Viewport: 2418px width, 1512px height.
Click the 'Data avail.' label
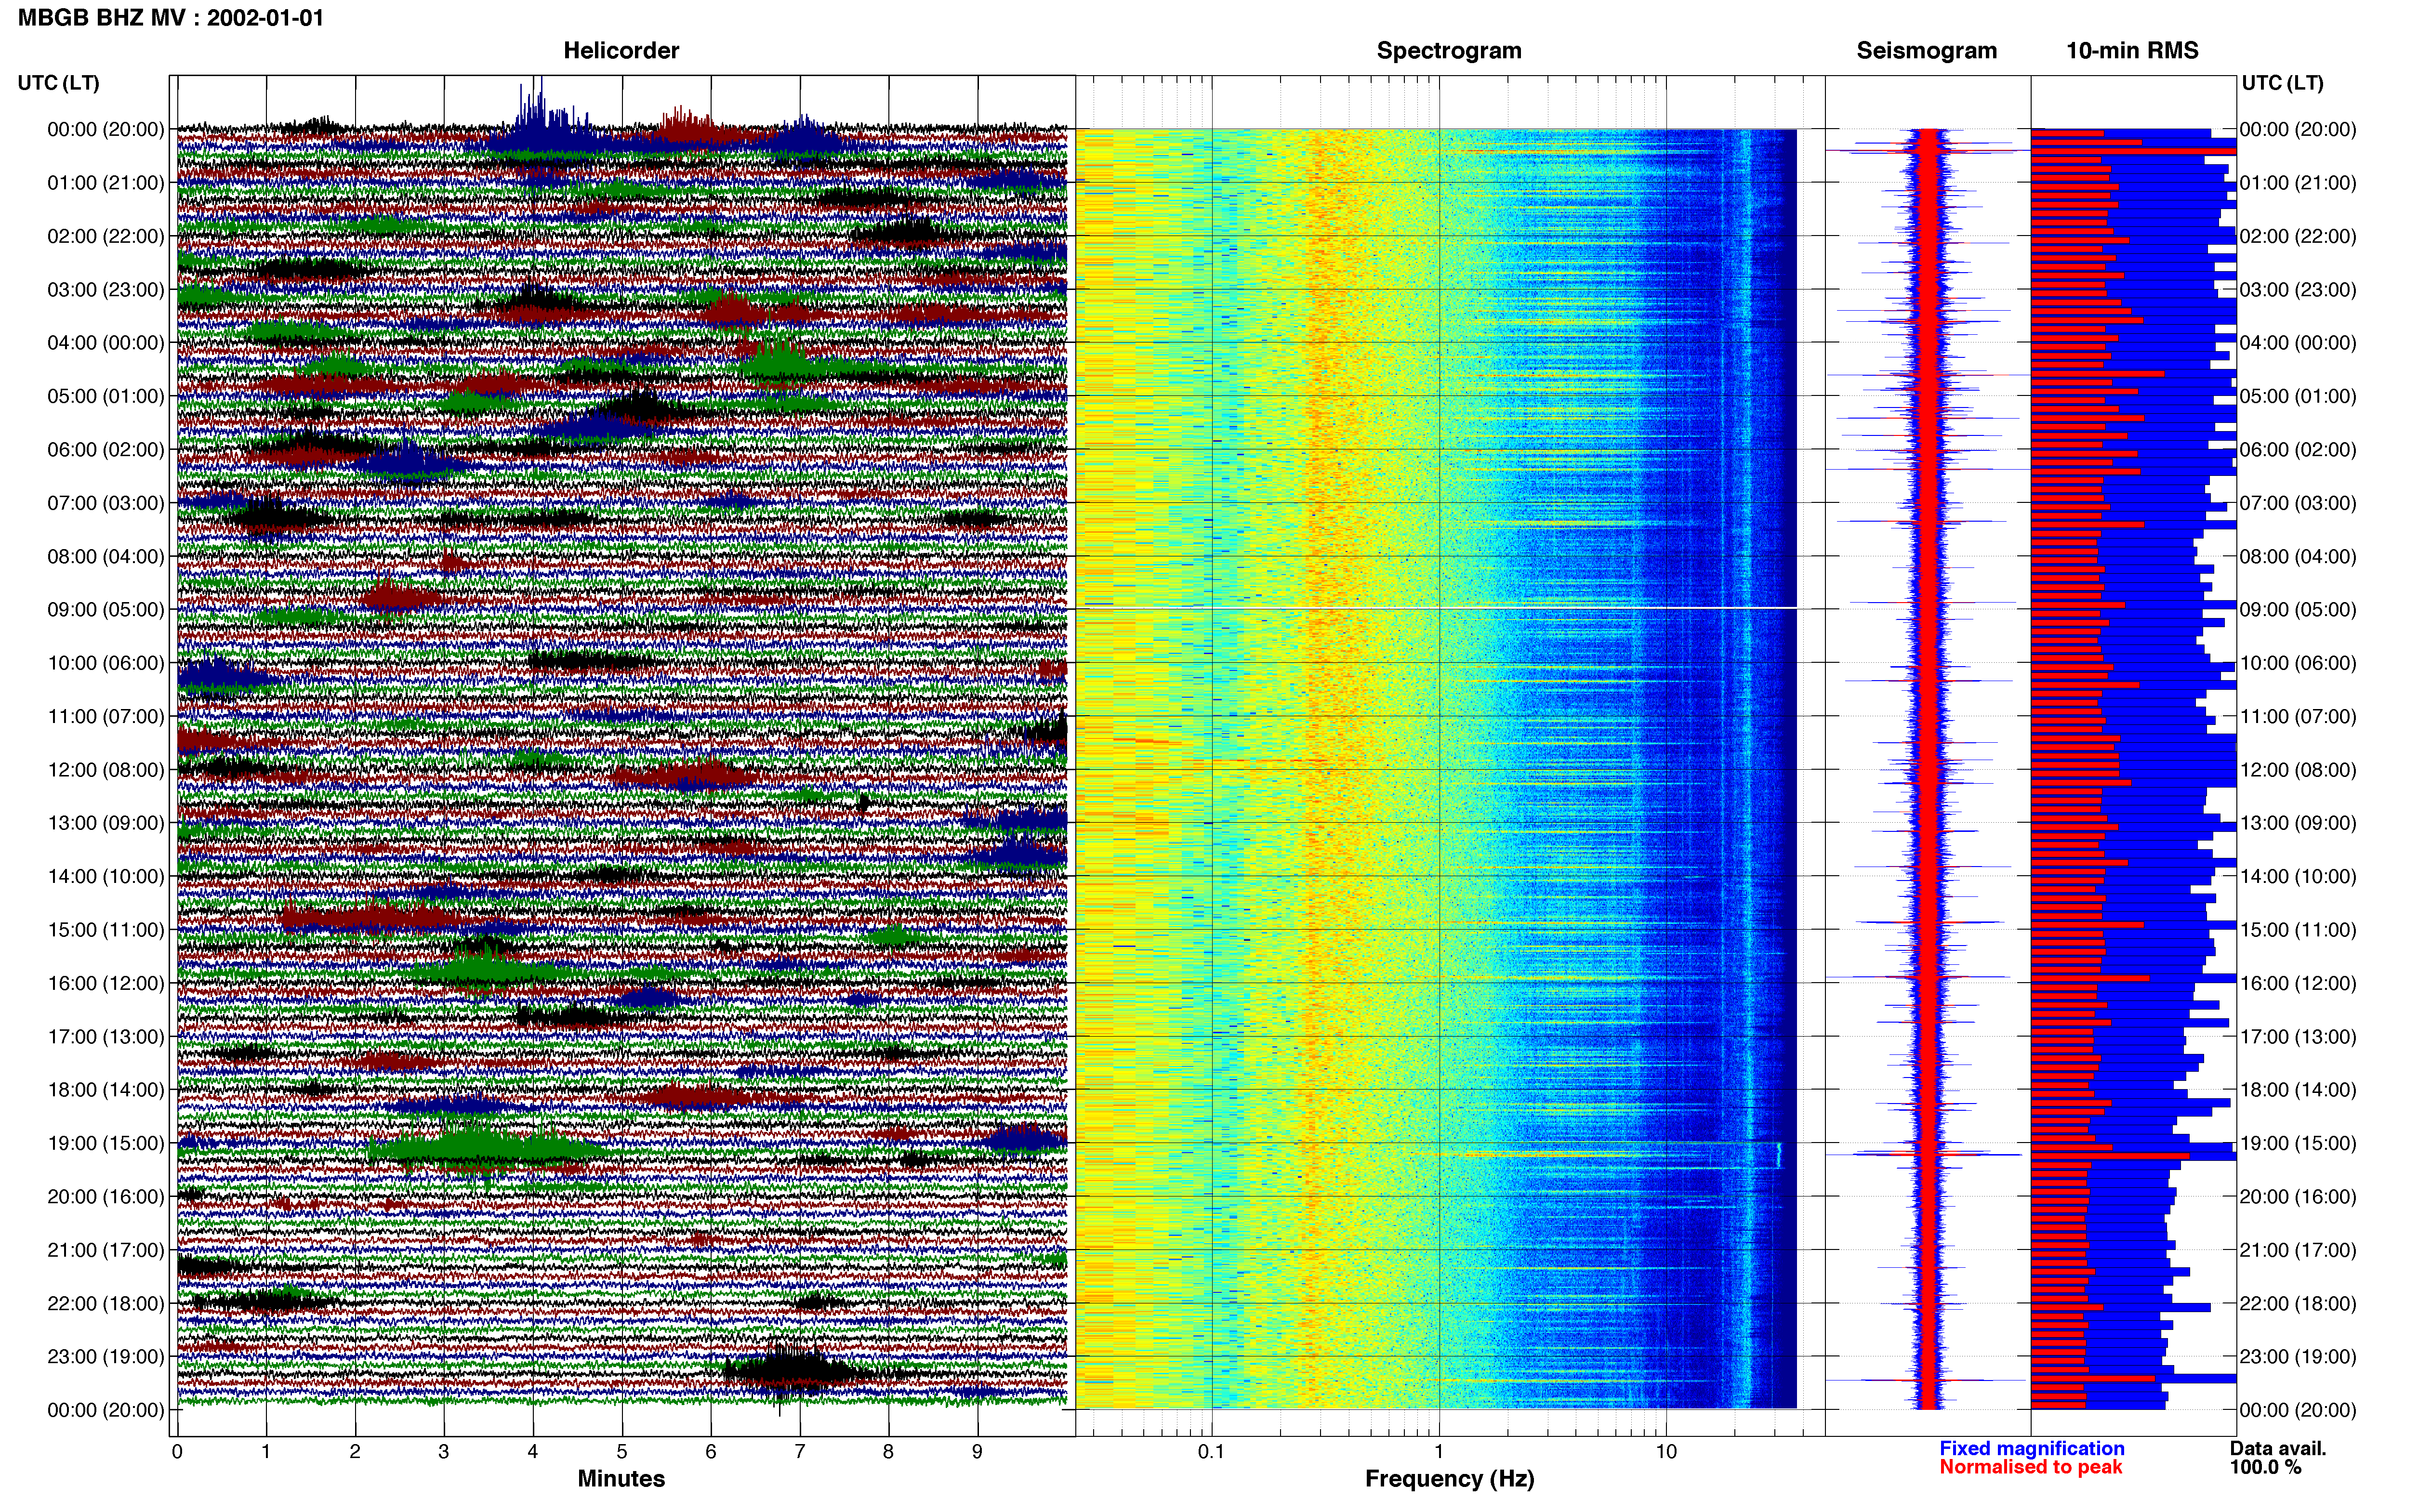tap(2278, 1448)
